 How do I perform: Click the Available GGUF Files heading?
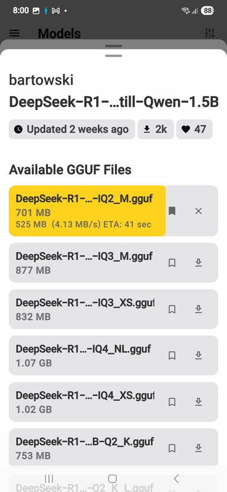point(70,170)
